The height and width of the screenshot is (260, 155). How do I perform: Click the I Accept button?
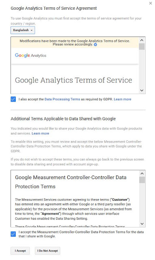tap(20, 251)
